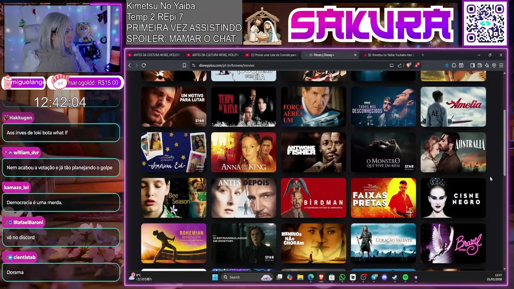Open the Bee Season movie

pos(174,198)
